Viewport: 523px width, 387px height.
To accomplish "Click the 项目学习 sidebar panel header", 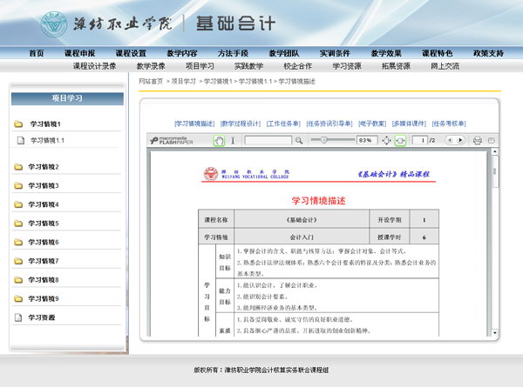I will pyautogui.click(x=67, y=98).
